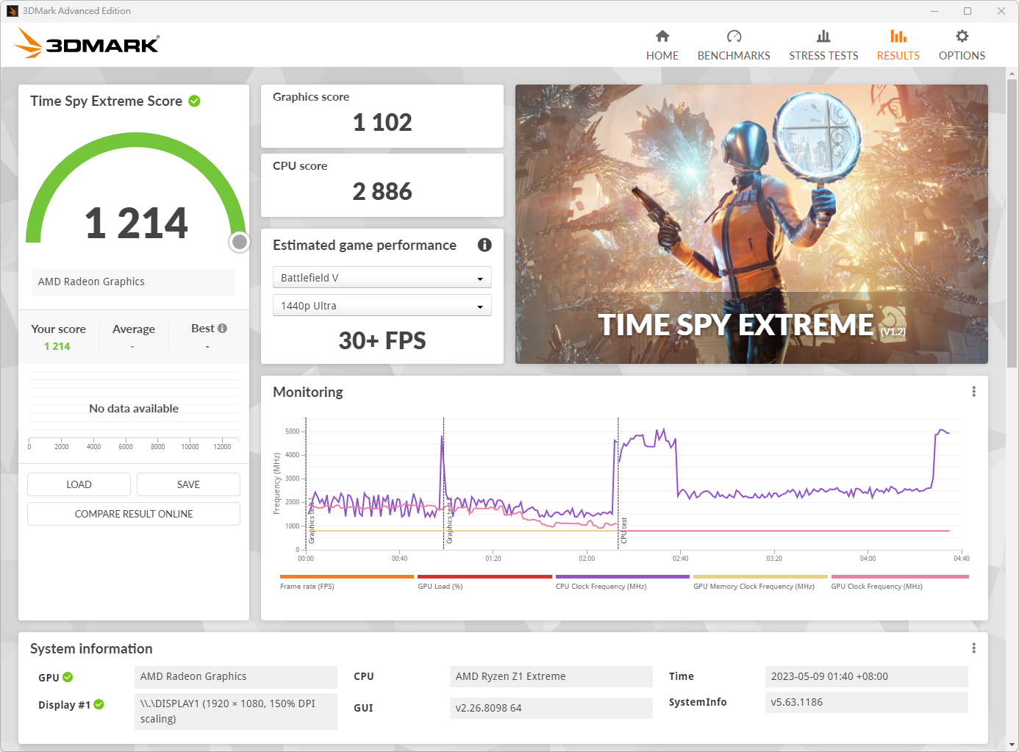Show estimated game performance info

click(x=485, y=245)
